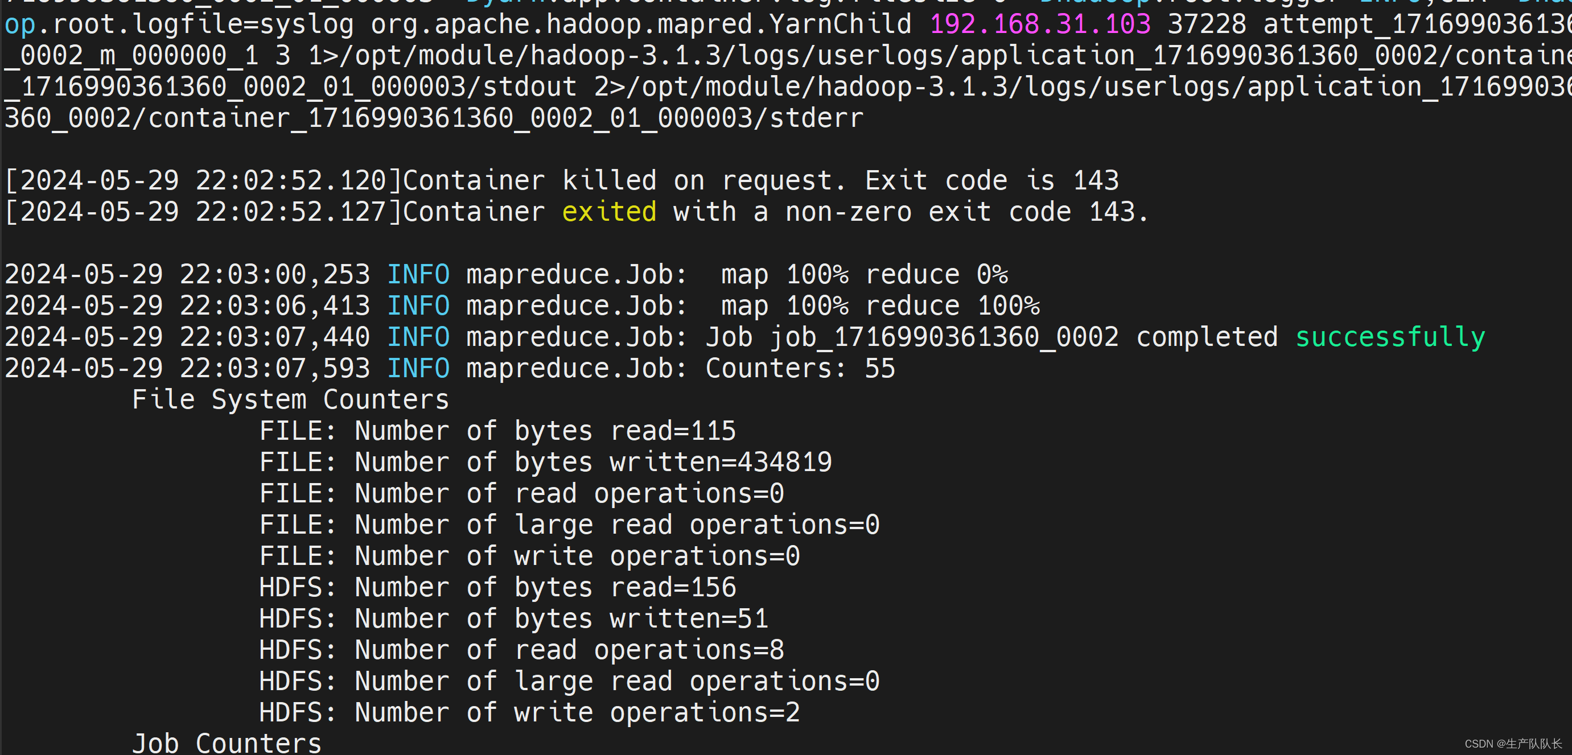The width and height of the screenshot is (1572, 755).
Task: Click the 'map 100% reduce 0%' line
Action: [507, 274]
